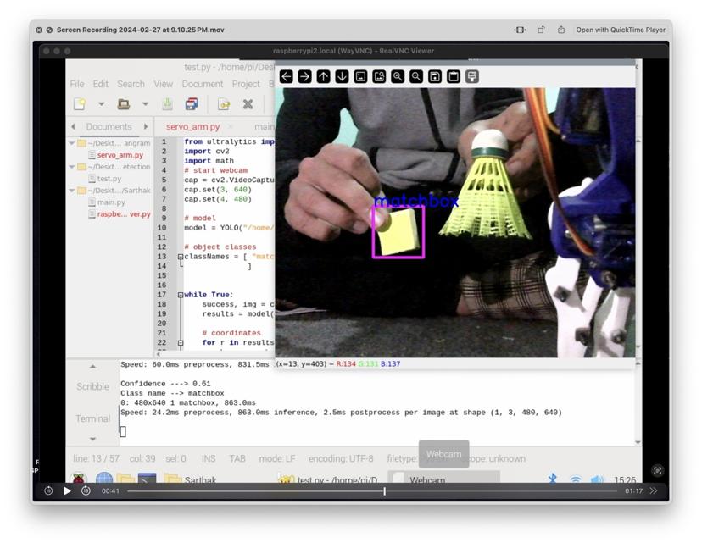Open a file with the folder toolbar icon
This screenshot has height=543, width=702.
125,103
